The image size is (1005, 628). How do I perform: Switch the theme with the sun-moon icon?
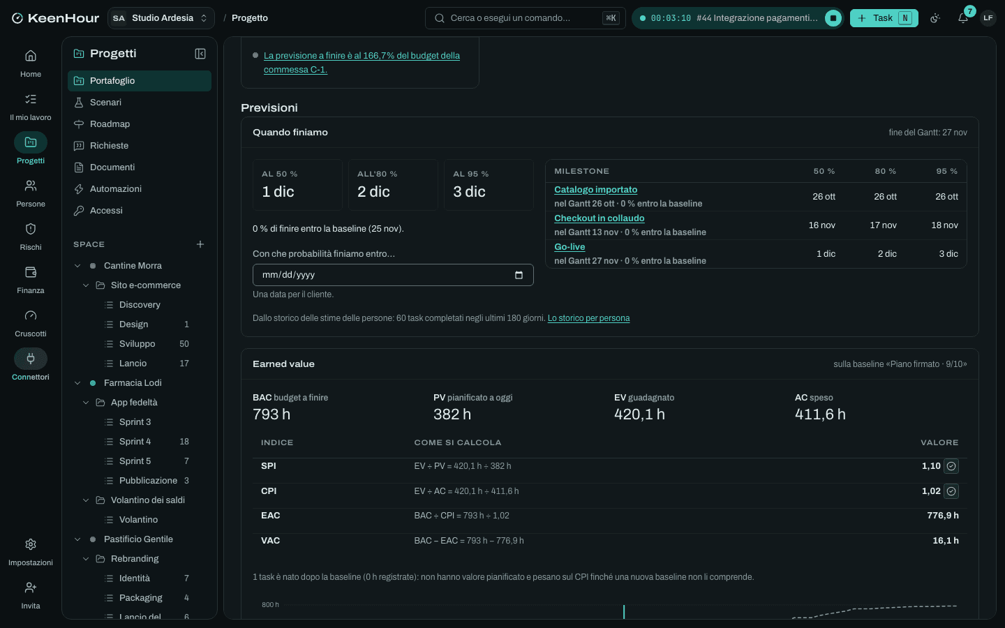[x=936, y=18]
